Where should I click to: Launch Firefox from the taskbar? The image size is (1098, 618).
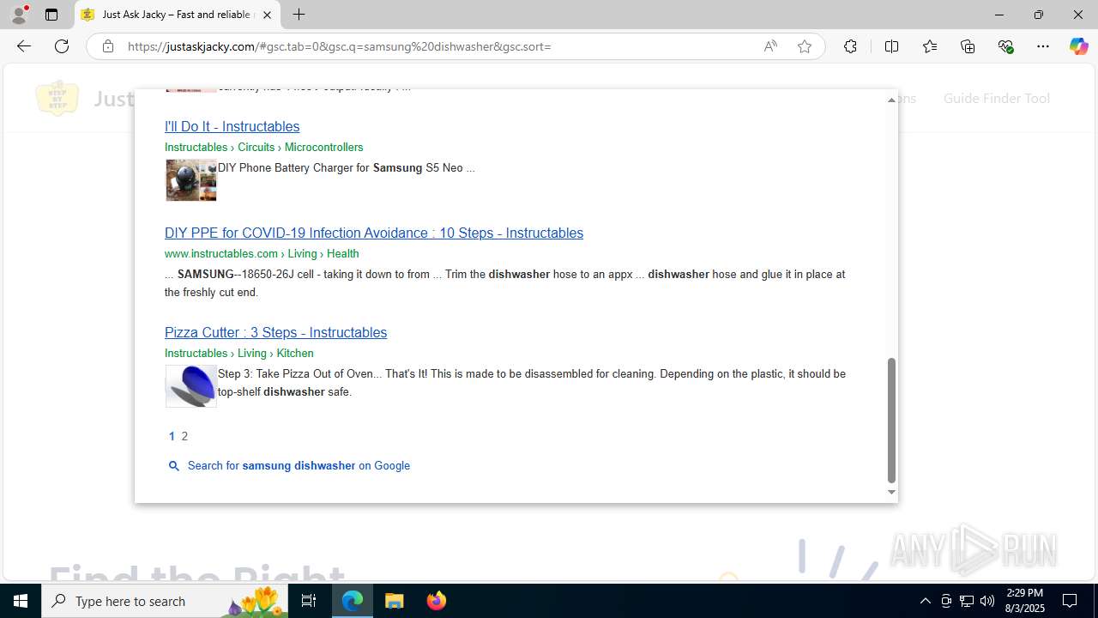coord(437,601)
